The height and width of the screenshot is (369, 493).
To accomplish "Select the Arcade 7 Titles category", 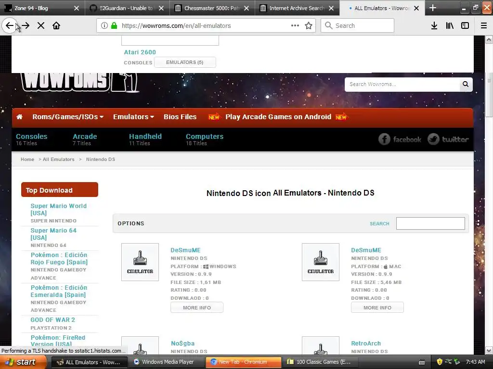I will coord(85,139).
